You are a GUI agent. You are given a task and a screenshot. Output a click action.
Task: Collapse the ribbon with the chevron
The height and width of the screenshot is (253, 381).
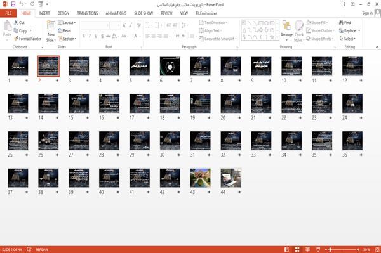377,47
